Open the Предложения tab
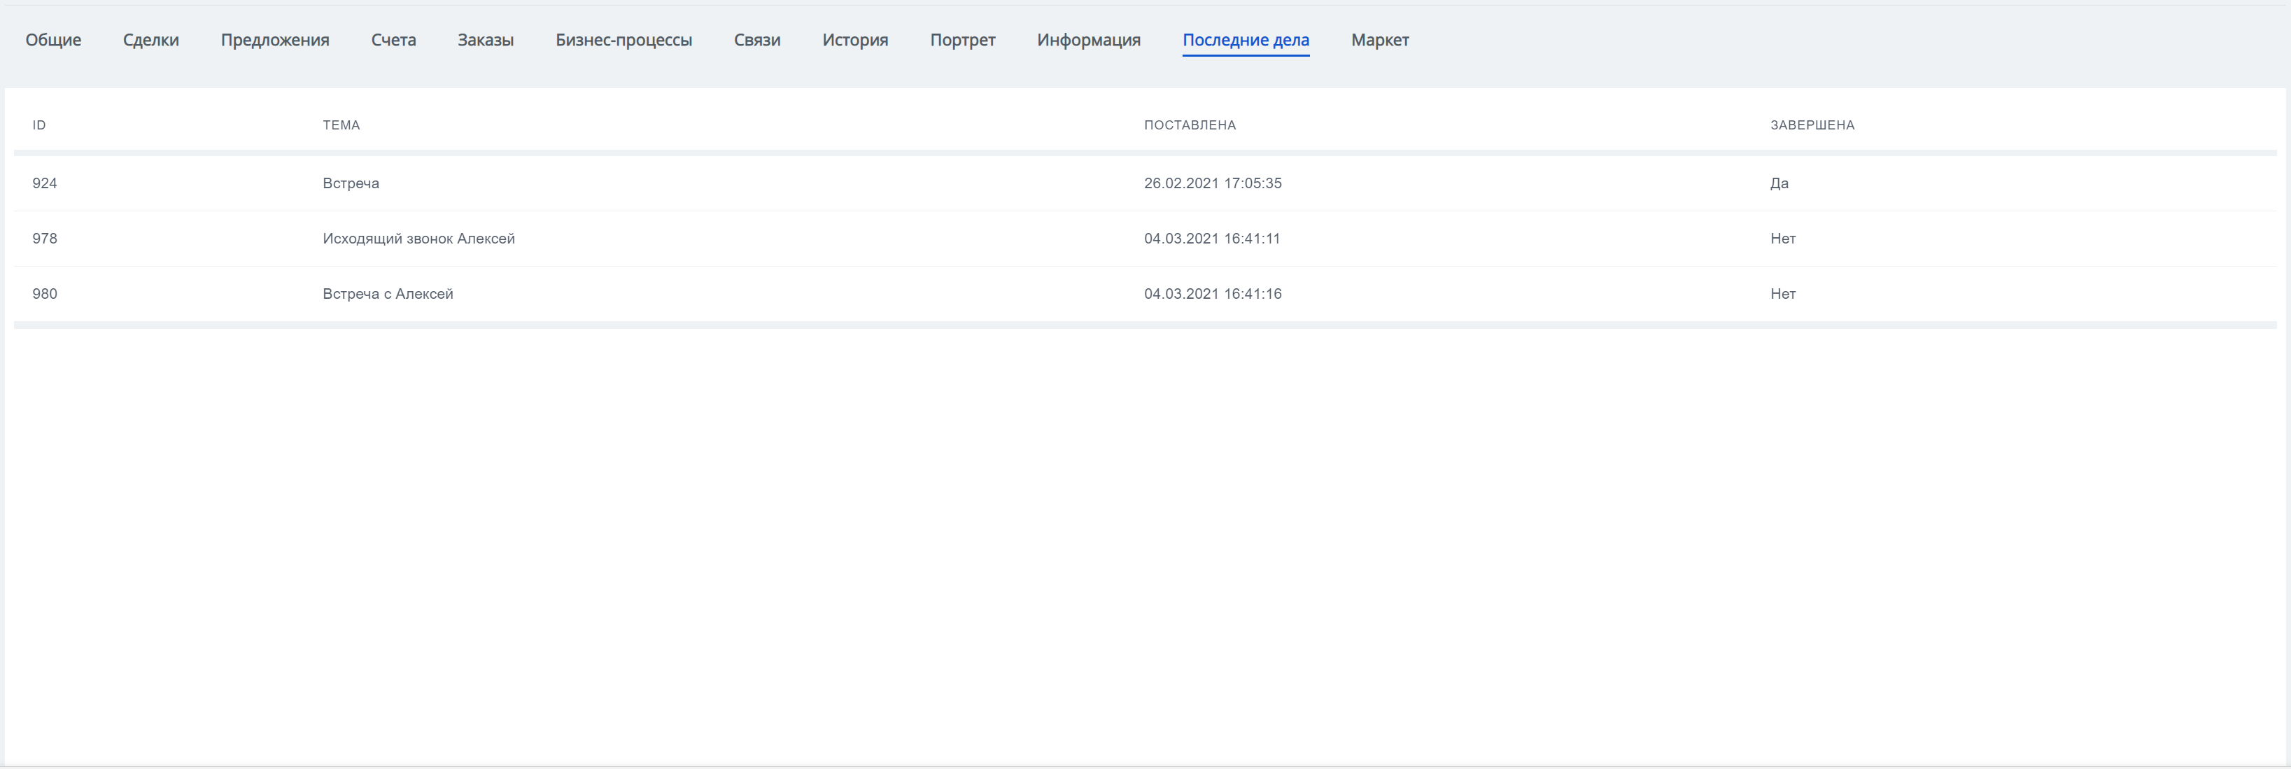2291x769 pixels. [x=275, y=40]
